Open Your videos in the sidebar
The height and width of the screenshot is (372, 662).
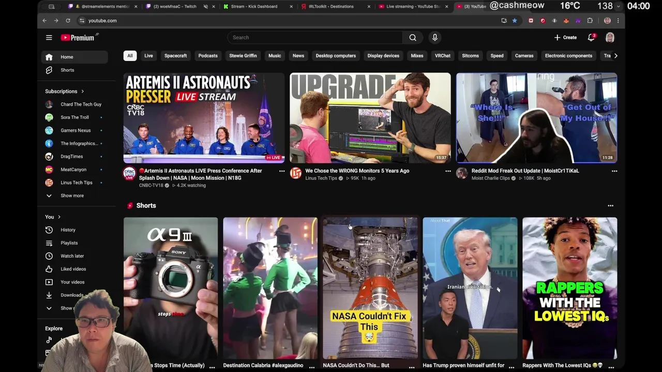(x=74, y=282)
